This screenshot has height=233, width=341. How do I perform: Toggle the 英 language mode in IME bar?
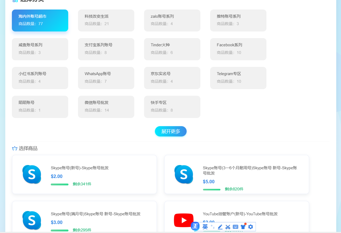205,227
